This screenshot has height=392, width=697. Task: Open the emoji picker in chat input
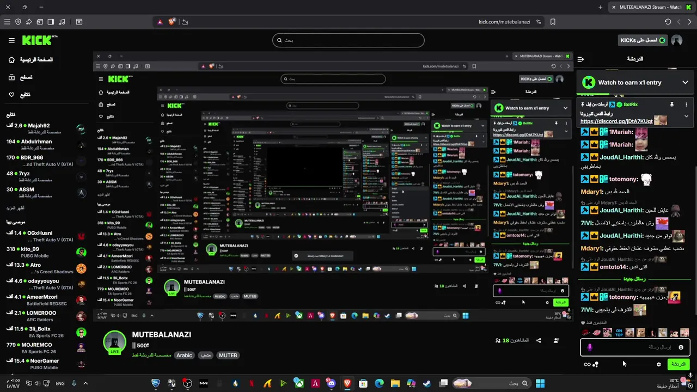[681, 347]
